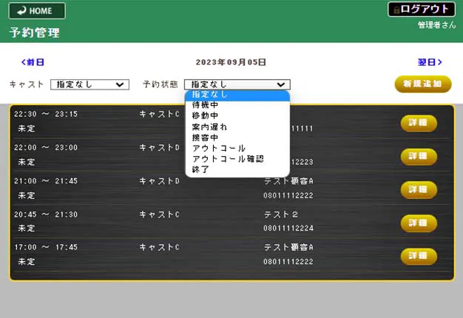The height and width of the screenshot is (318, 463).
Task: Open 詳細 for 22:30 ~ 23:15 reservation
Action: click(x=419, y=123)
